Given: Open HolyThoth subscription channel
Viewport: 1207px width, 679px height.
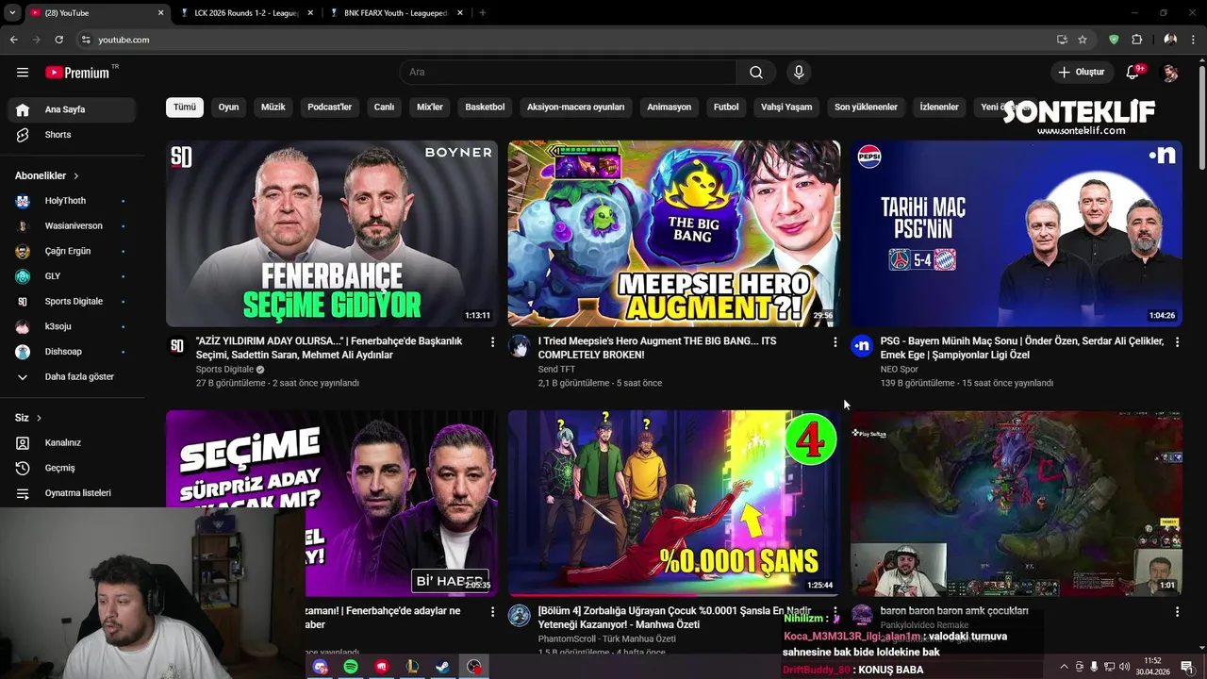Looking at the screenshot, I should click(x=72, y=201).
